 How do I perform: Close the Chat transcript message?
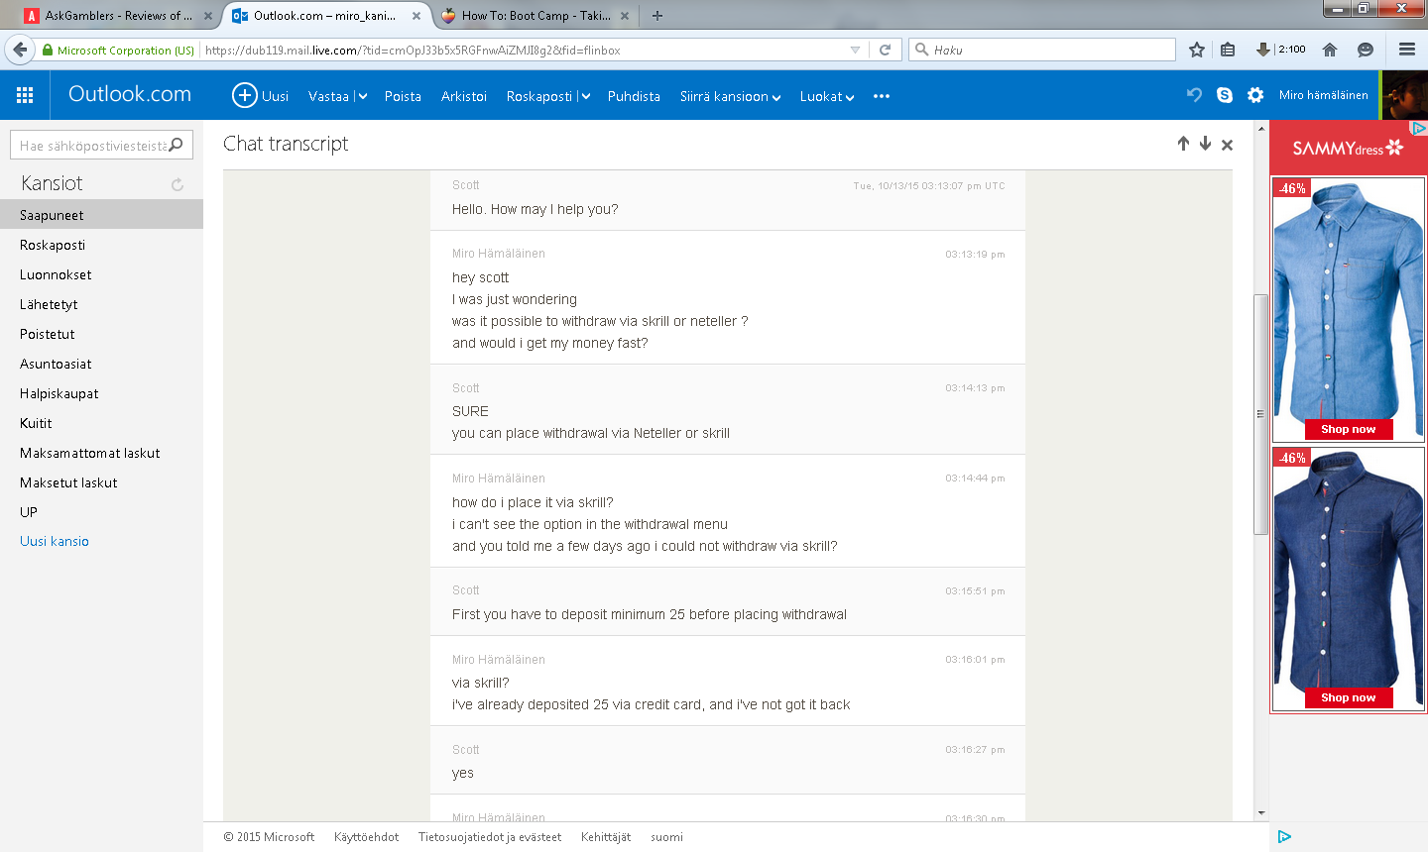pyautogui.click(x=1227, y=145)
